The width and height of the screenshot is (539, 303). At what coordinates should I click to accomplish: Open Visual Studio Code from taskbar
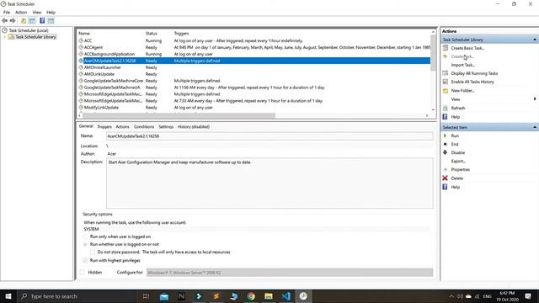[286, 296]
